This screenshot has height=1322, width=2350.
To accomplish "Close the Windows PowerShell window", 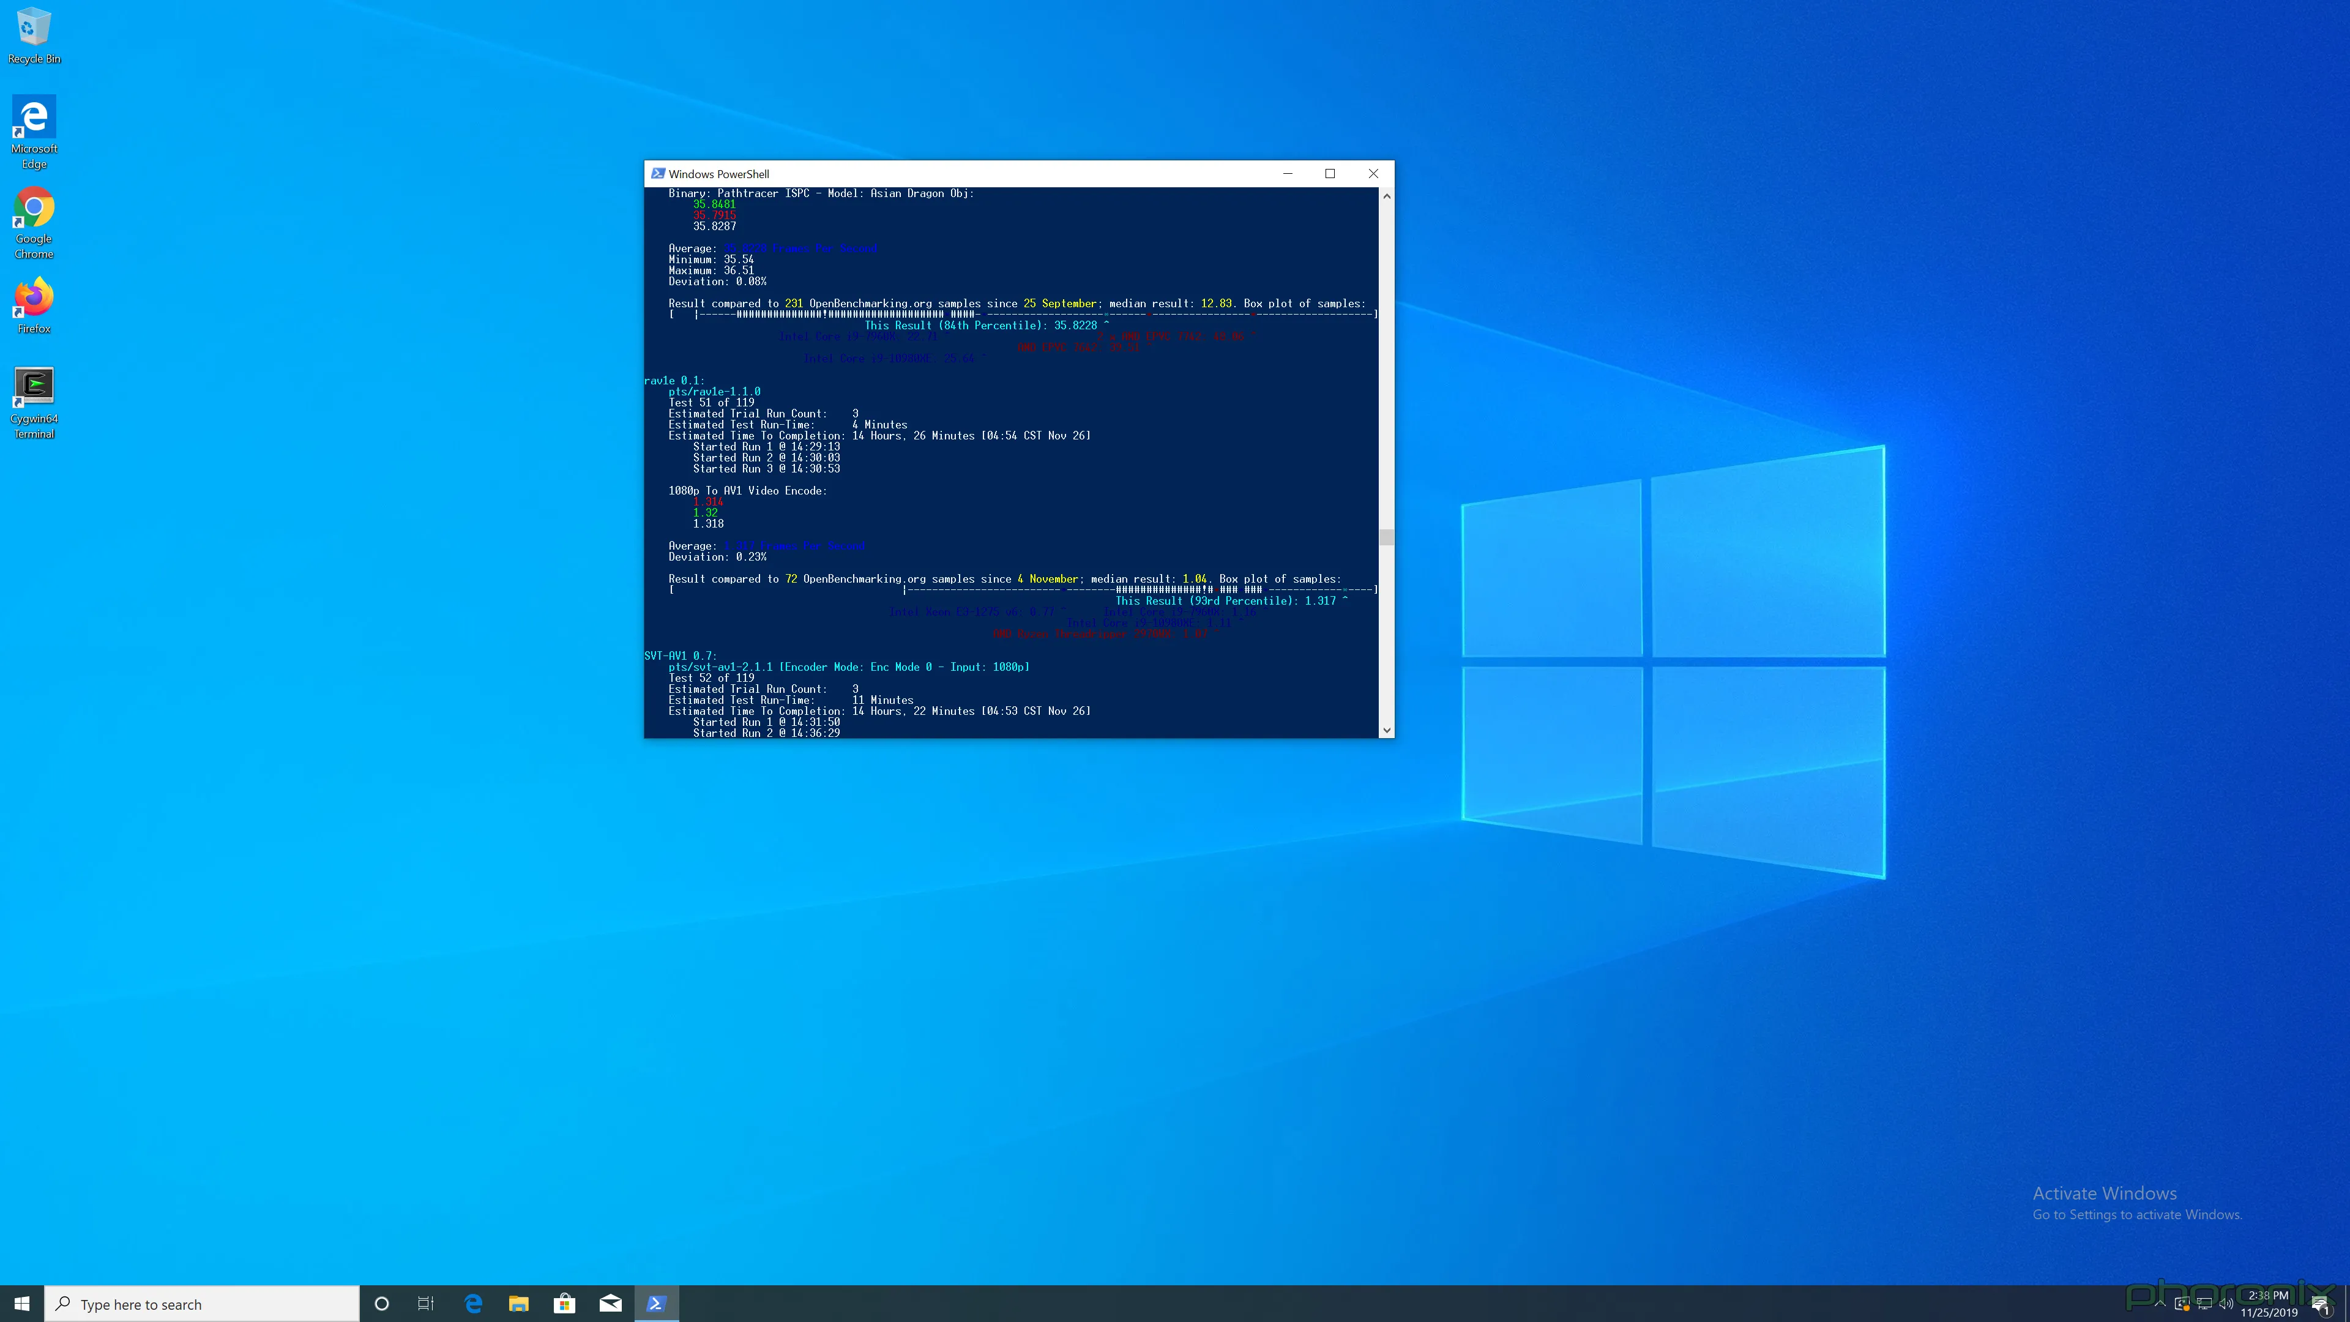I will tap(1373, 173).
